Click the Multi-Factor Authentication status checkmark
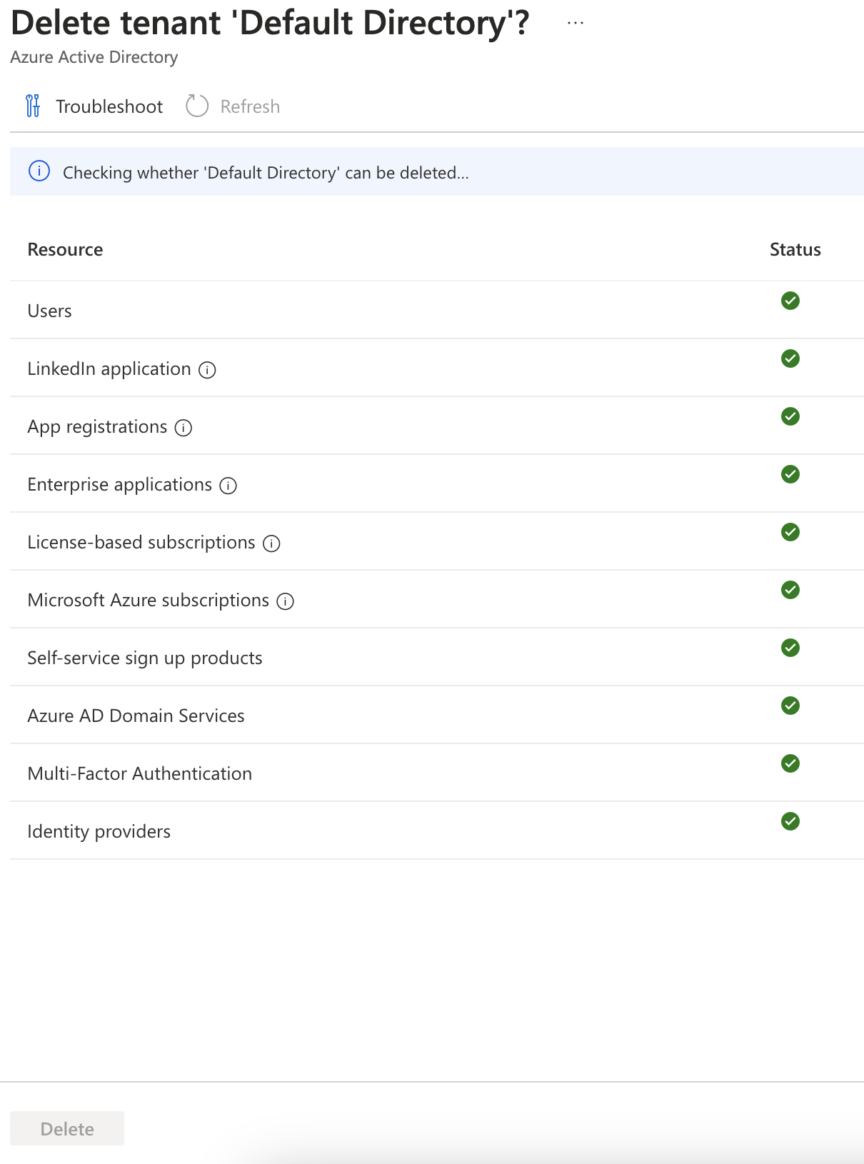This screenshot has width=864, height=1164. [790, 763]
